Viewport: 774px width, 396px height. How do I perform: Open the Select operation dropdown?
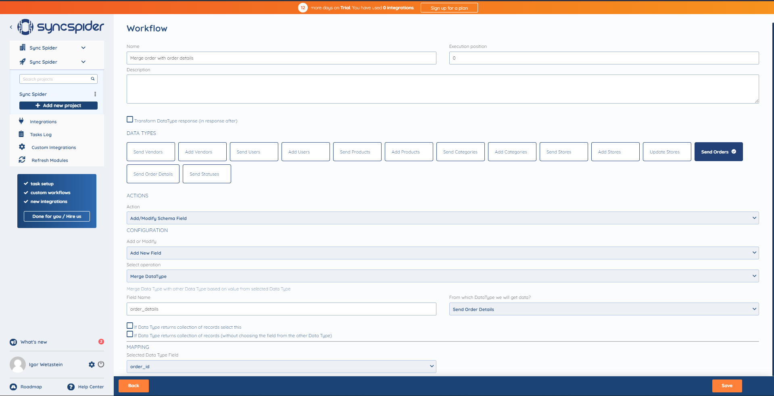[x=443, y=276]
